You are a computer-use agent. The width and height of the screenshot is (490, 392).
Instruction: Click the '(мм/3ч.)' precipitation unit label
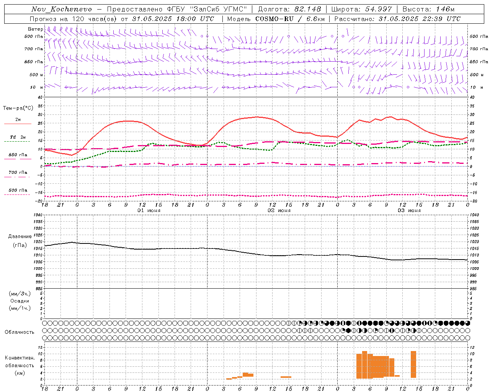tap(20, 294)
